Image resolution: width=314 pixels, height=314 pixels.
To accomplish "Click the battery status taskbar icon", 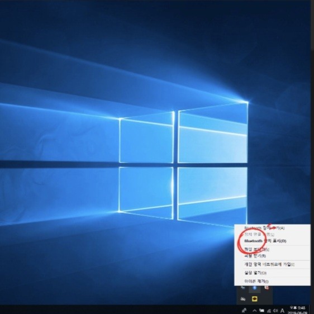I will (x=261, y=311).
